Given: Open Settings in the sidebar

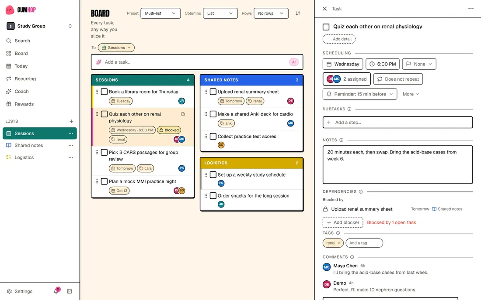Looking at the screenshot, I should (x=20, y=291).
